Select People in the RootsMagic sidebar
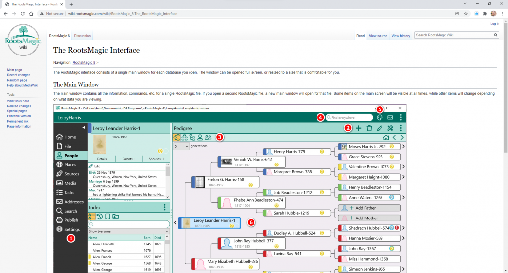508x273 pixels. click(x=71, y=155)
